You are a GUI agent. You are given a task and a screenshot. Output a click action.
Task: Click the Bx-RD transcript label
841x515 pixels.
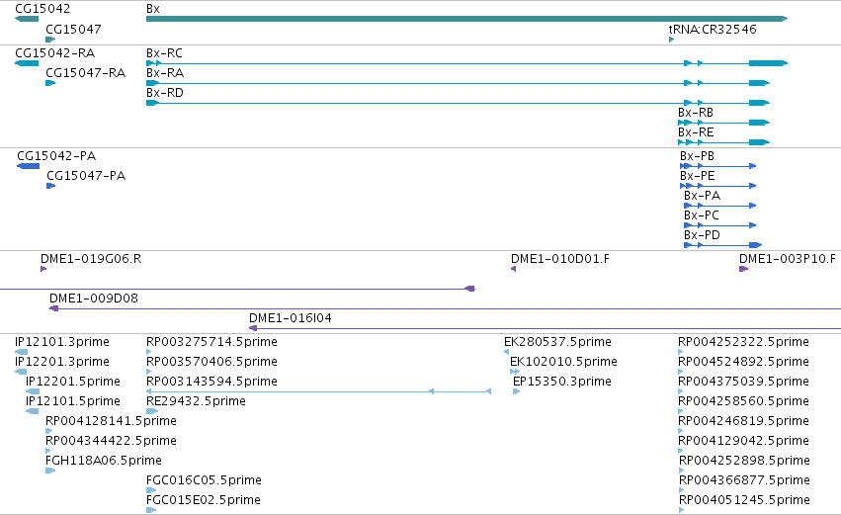[165, 93]
